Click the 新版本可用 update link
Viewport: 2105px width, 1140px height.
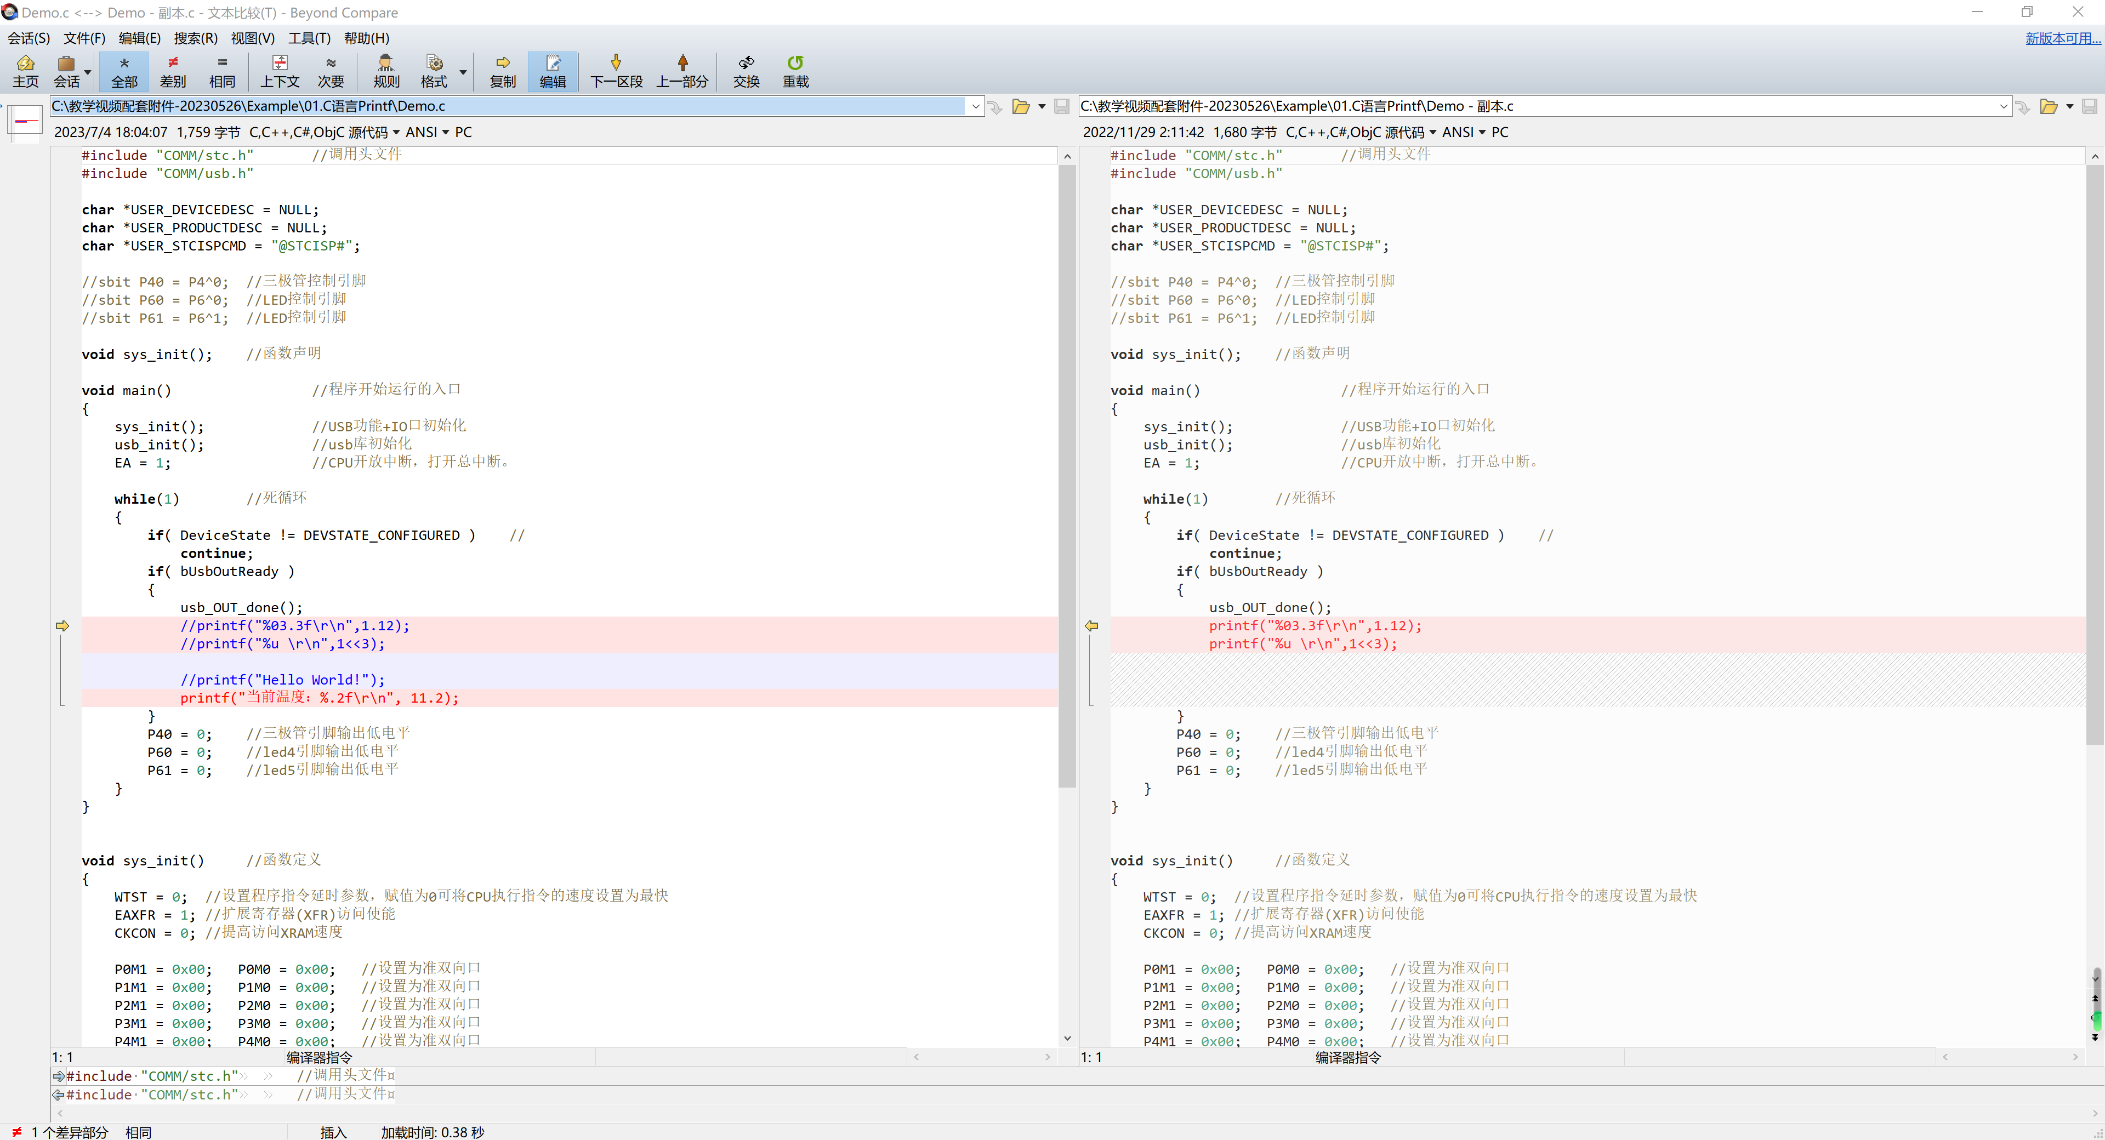2062,38
